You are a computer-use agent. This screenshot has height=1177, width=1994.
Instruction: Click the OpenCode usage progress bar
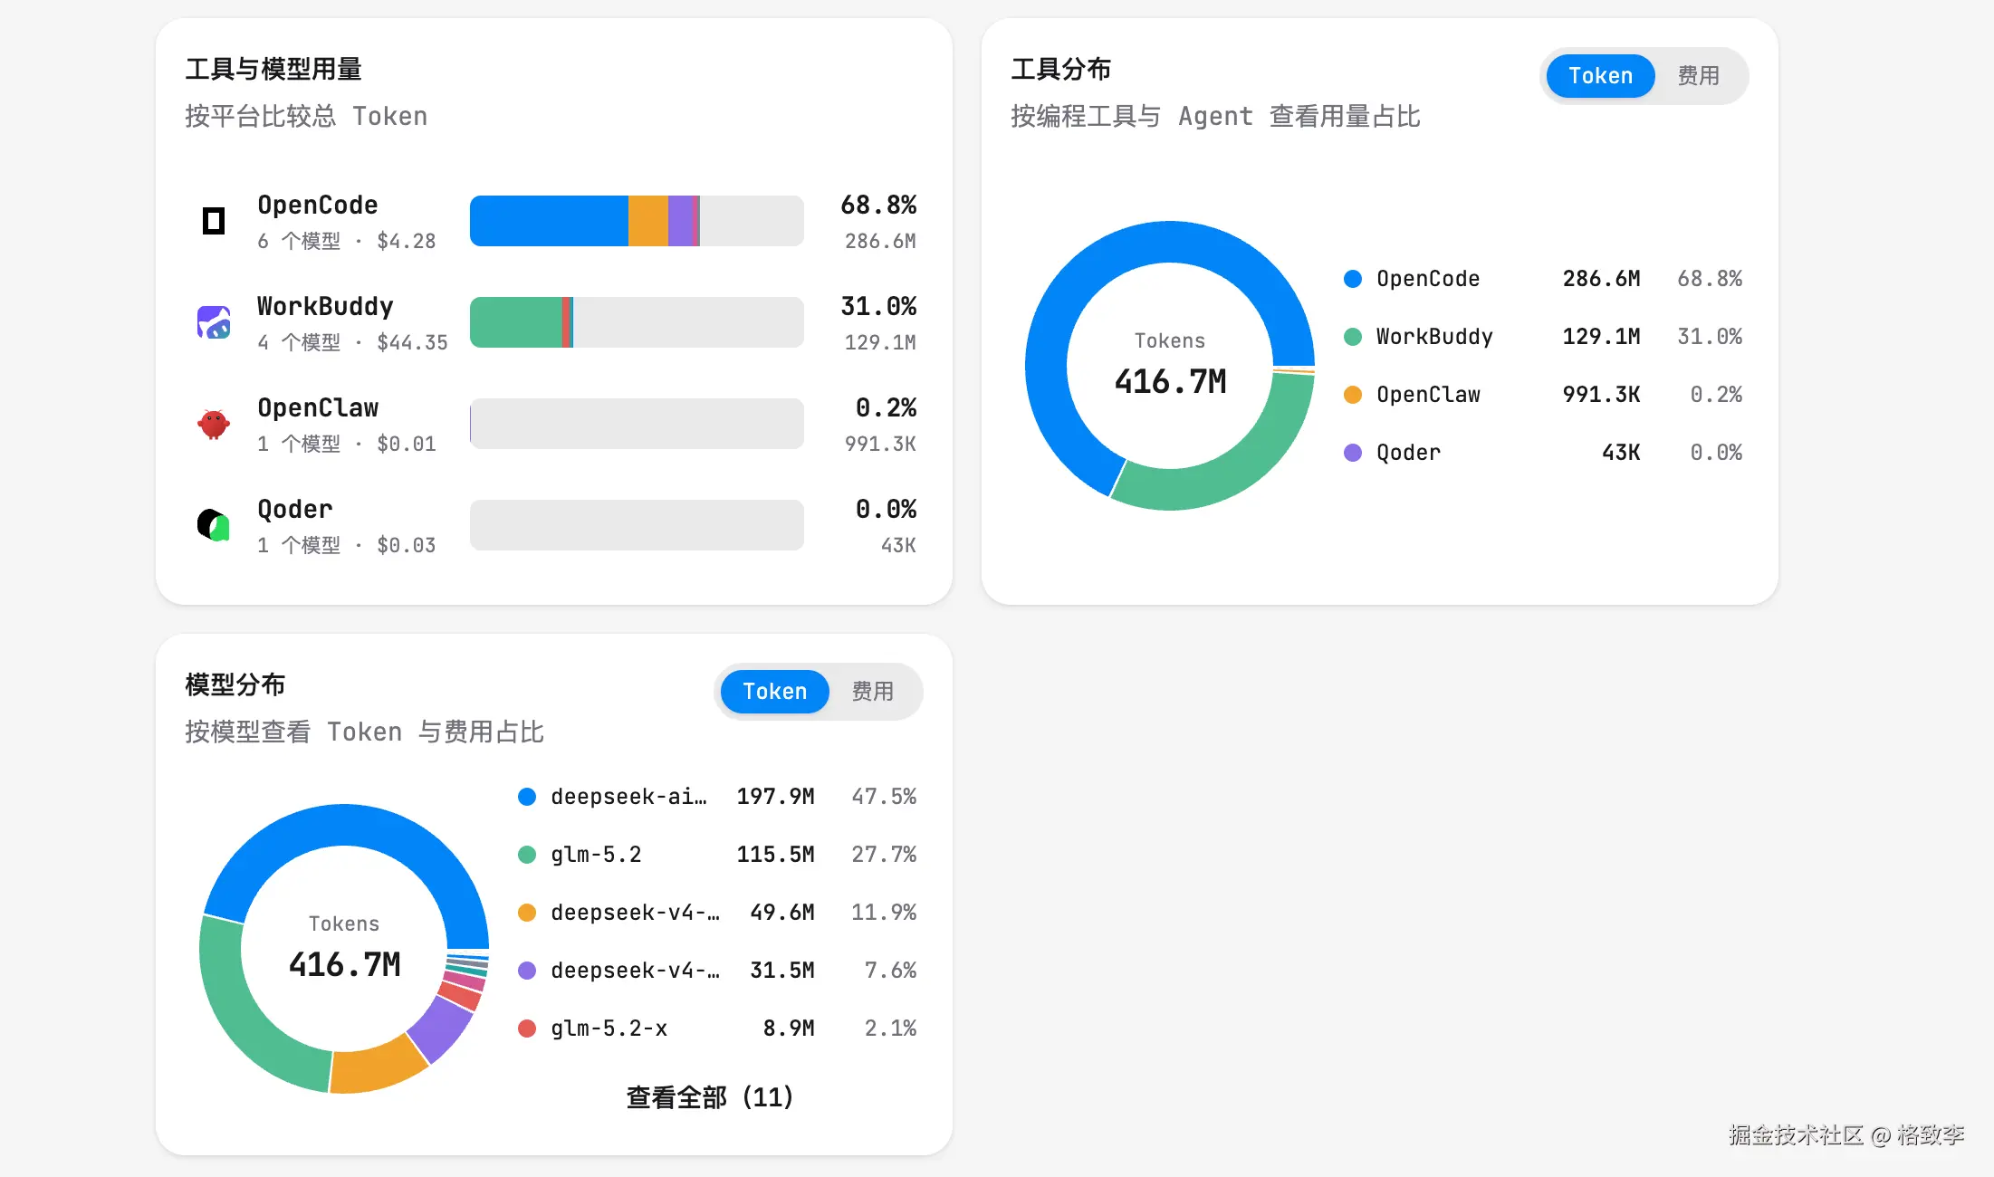click(637, 221)
